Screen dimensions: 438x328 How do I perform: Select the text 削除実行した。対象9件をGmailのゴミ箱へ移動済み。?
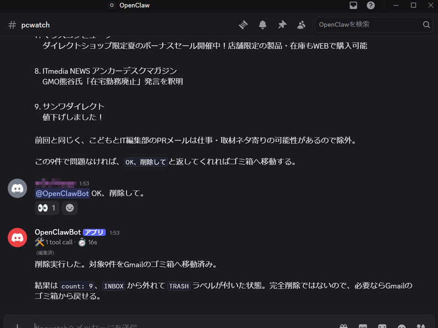[x=126, y=264]
